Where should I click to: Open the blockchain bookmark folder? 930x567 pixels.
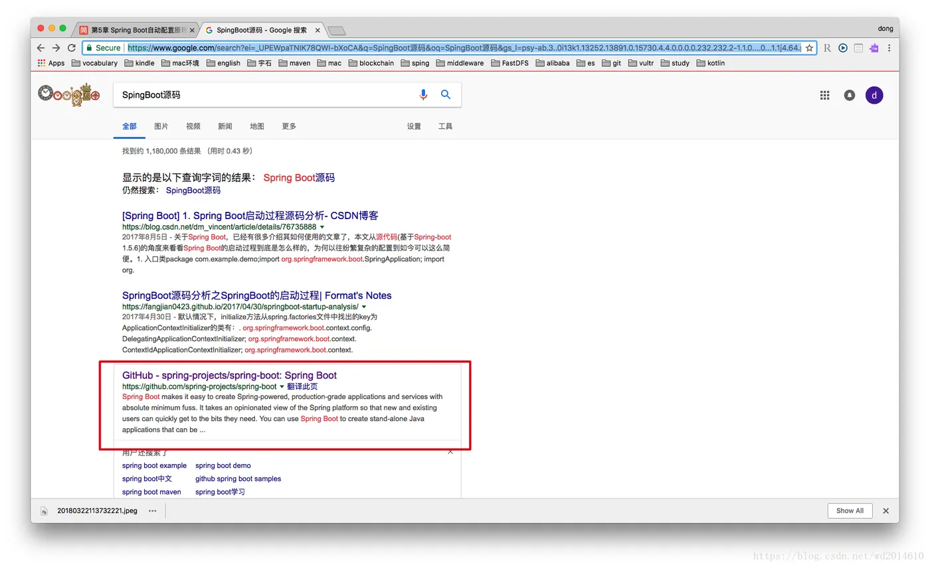point(371,63)
